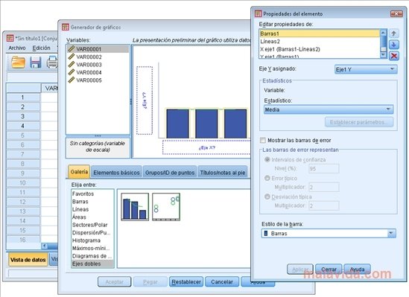Viewport: 409px width, 297px height.
Task: Select the VAR00001 scale variable
Action: (98, 49)
